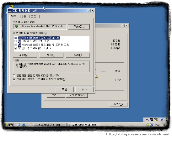Viewport: 172px width, 141px height.
Task: Enable the 네트워크 로드 균형 조정 checkbox
Action: (x=16, y=41)
